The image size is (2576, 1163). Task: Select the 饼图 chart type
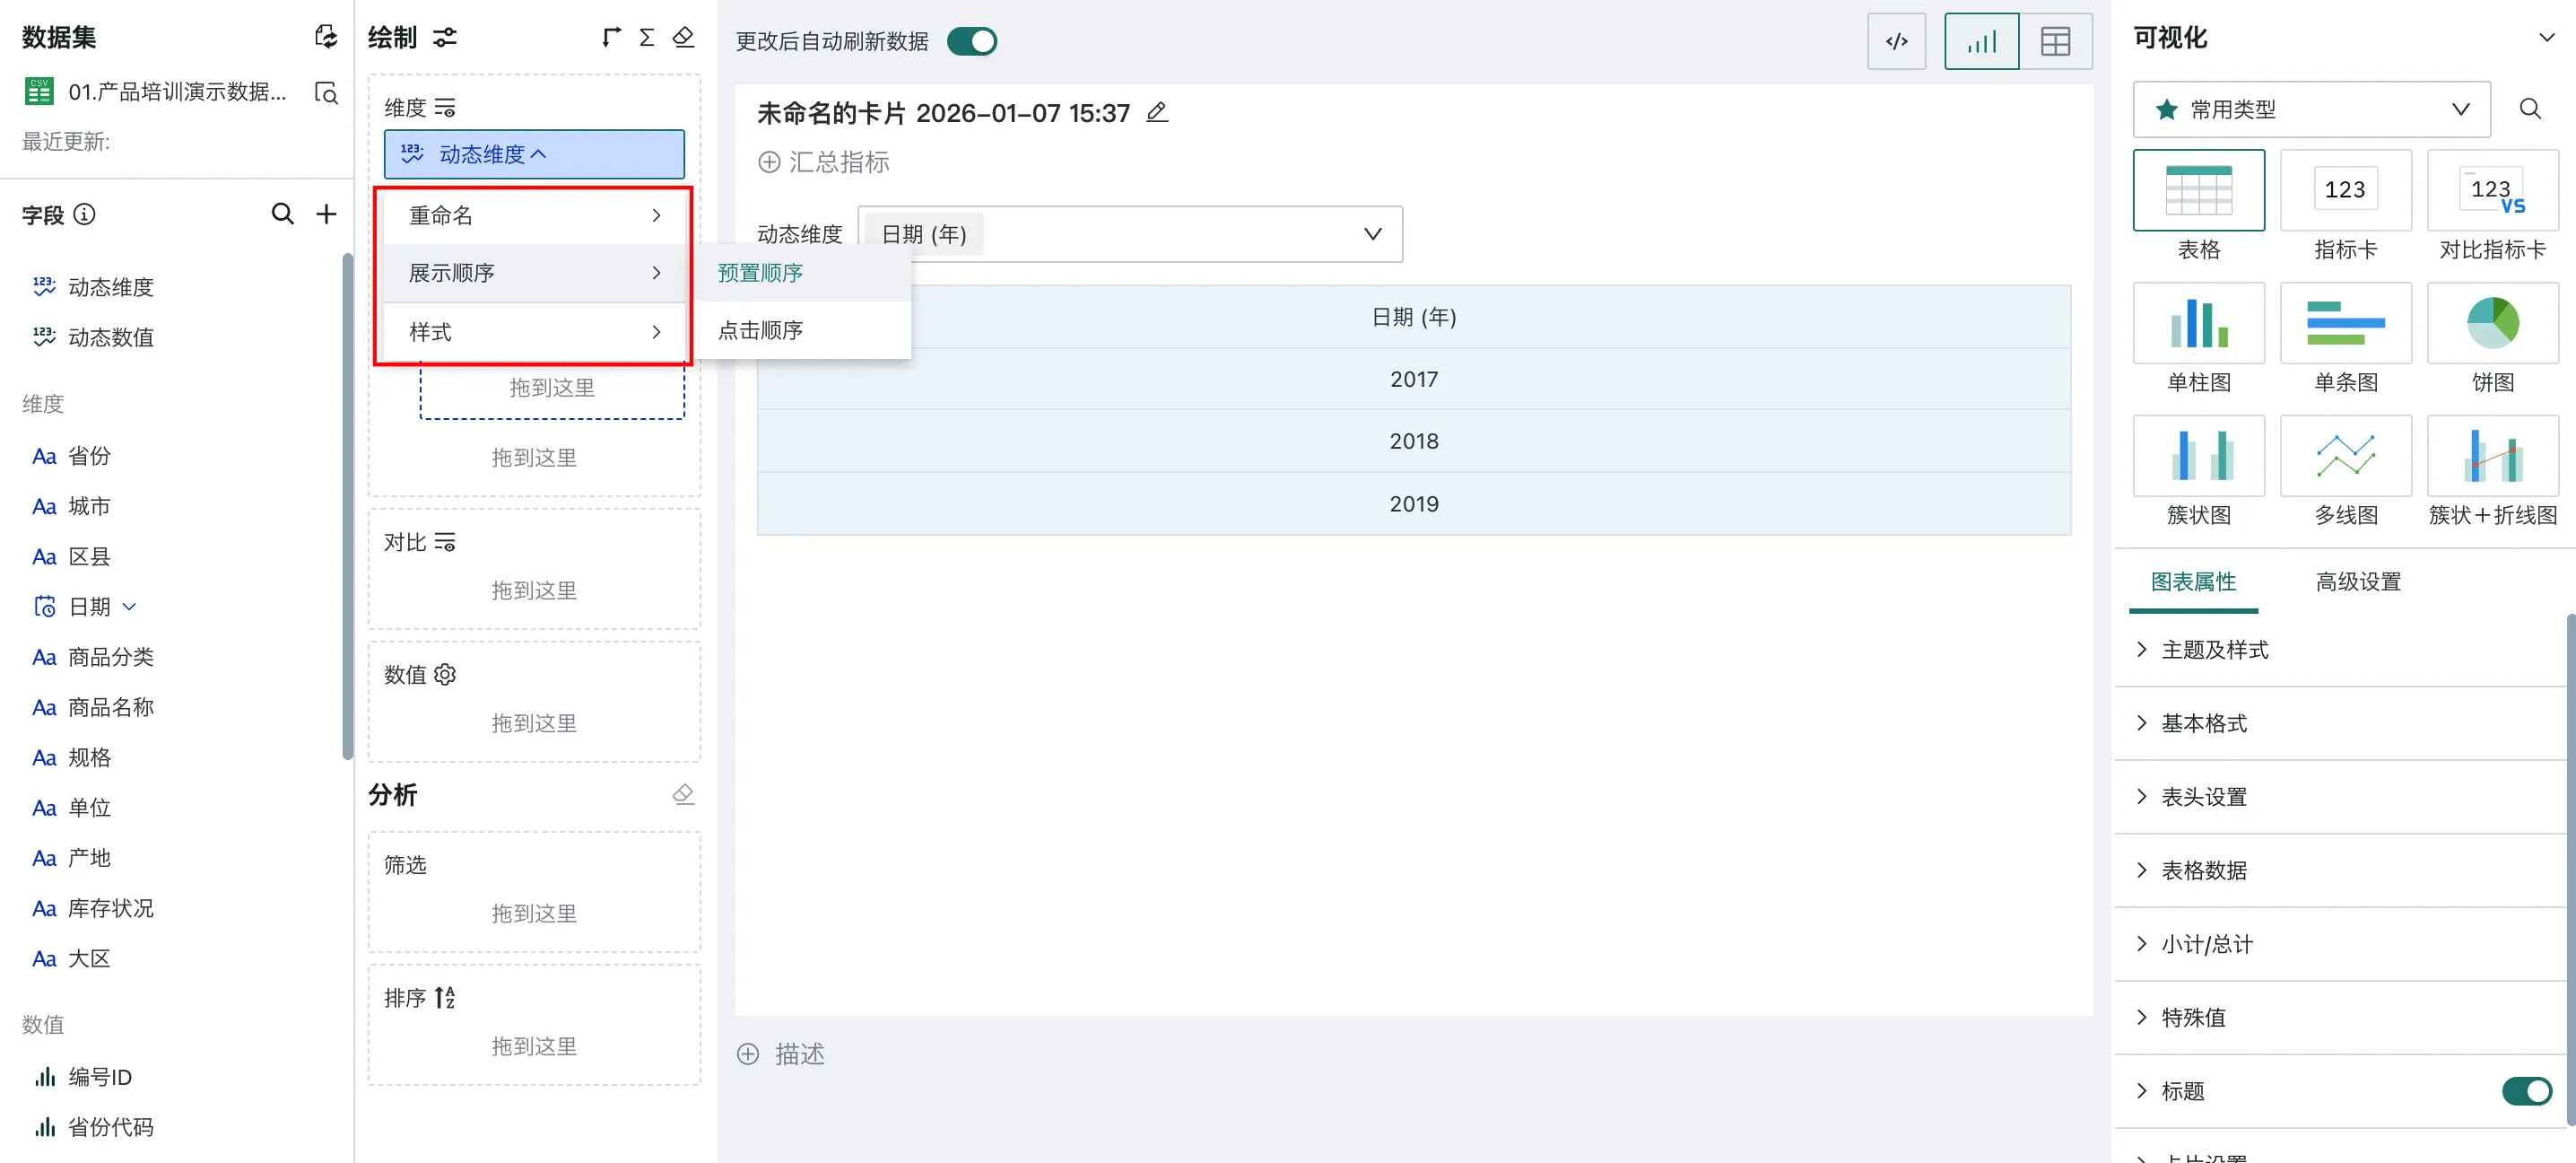(x=2492, y=323)
